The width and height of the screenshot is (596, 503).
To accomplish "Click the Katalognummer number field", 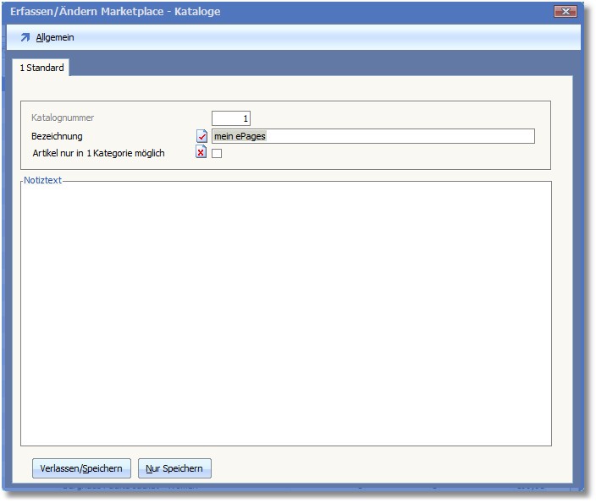I will click(231, 118).
